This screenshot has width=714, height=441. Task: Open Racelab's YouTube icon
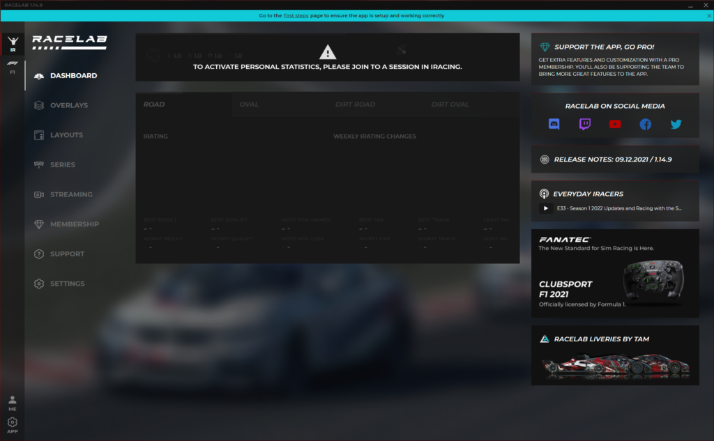[x=615, y=124]
